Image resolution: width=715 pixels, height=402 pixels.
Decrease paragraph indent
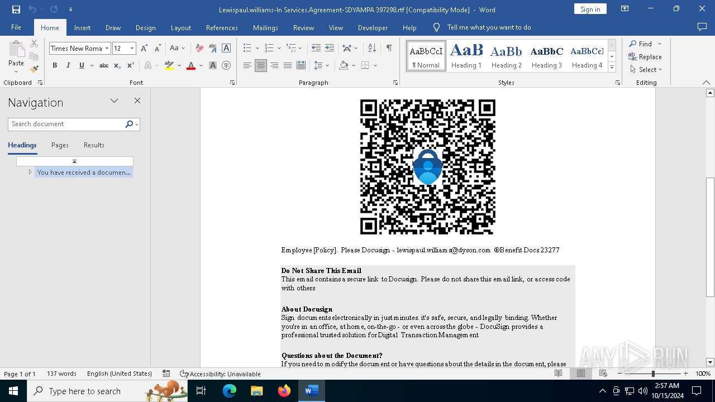pyautogui.click(x=316, y=49)
